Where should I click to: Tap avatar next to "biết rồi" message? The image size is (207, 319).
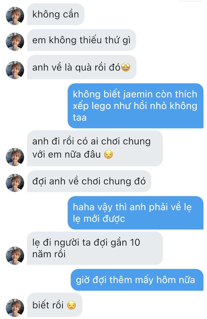[15, 308]
